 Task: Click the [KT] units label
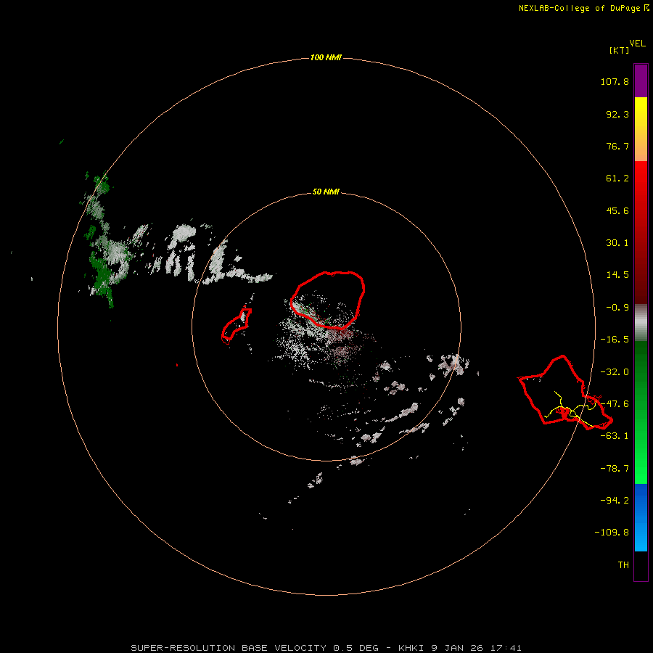tap(619, 50)
